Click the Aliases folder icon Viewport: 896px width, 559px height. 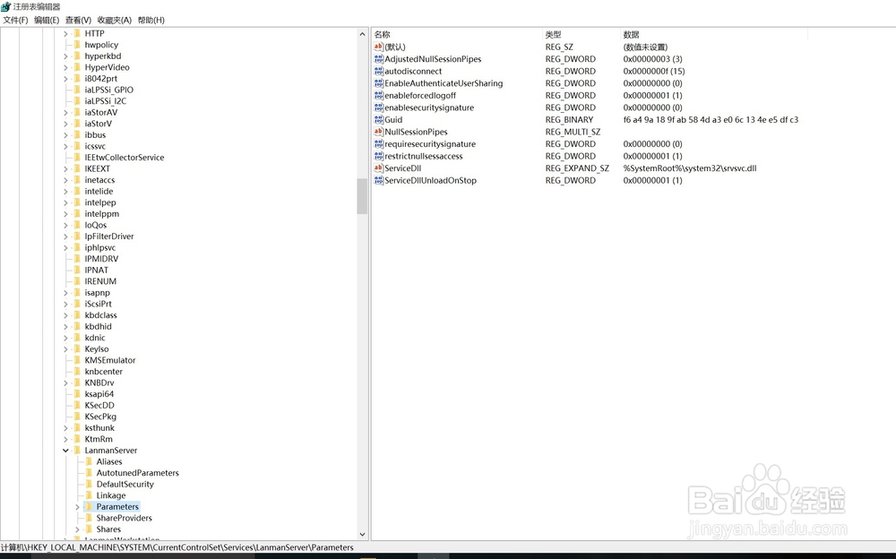[x=89, y=461]
